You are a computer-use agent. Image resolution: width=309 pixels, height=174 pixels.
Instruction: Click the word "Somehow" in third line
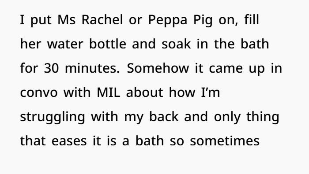[158, 68]
